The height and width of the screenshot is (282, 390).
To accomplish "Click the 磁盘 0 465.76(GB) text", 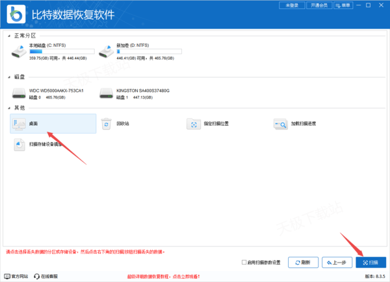I will tap(47, 97).
